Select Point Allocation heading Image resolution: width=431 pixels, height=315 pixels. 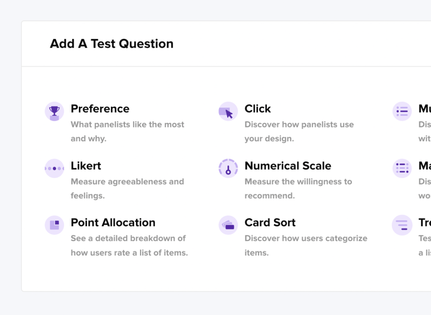113,222
